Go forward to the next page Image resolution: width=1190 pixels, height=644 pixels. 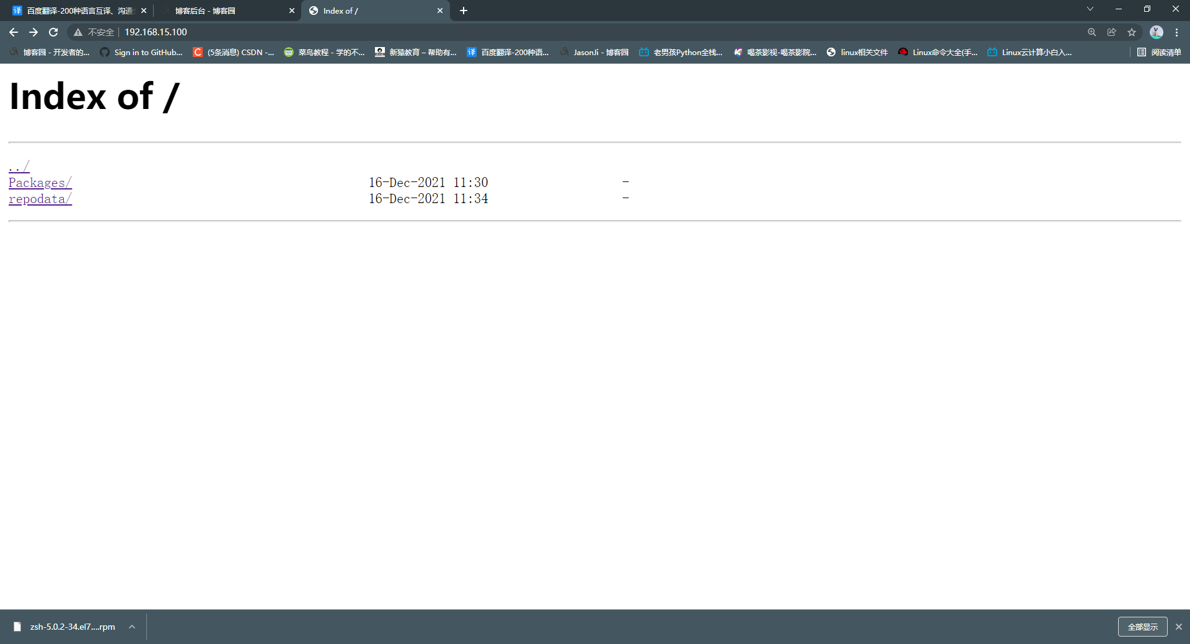(x=33, y=32)
